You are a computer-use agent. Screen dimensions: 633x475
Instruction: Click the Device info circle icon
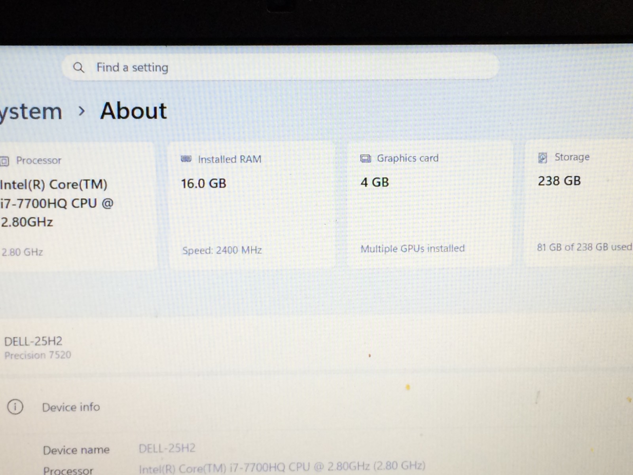pyautogui.click(x=15, y=407)
